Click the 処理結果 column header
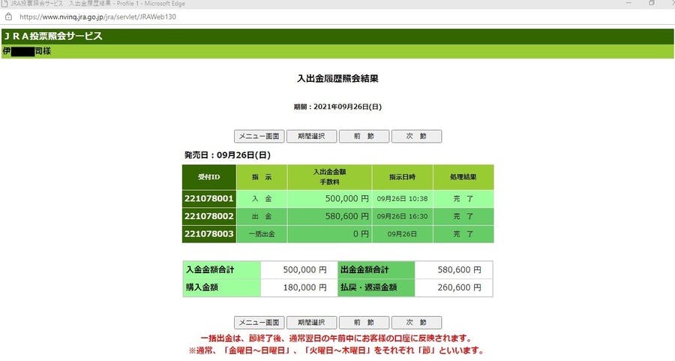Image resolution: width=675 pixels, height=361 pixels. 463,177
